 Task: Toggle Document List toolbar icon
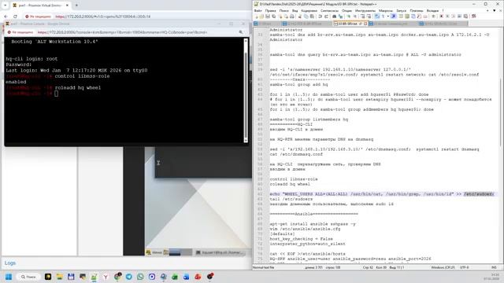[x=413, y=16]
